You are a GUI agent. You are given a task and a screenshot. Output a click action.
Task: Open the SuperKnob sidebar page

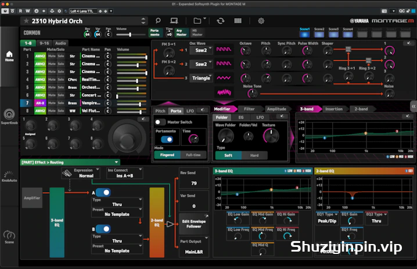[x=9, y=117]
